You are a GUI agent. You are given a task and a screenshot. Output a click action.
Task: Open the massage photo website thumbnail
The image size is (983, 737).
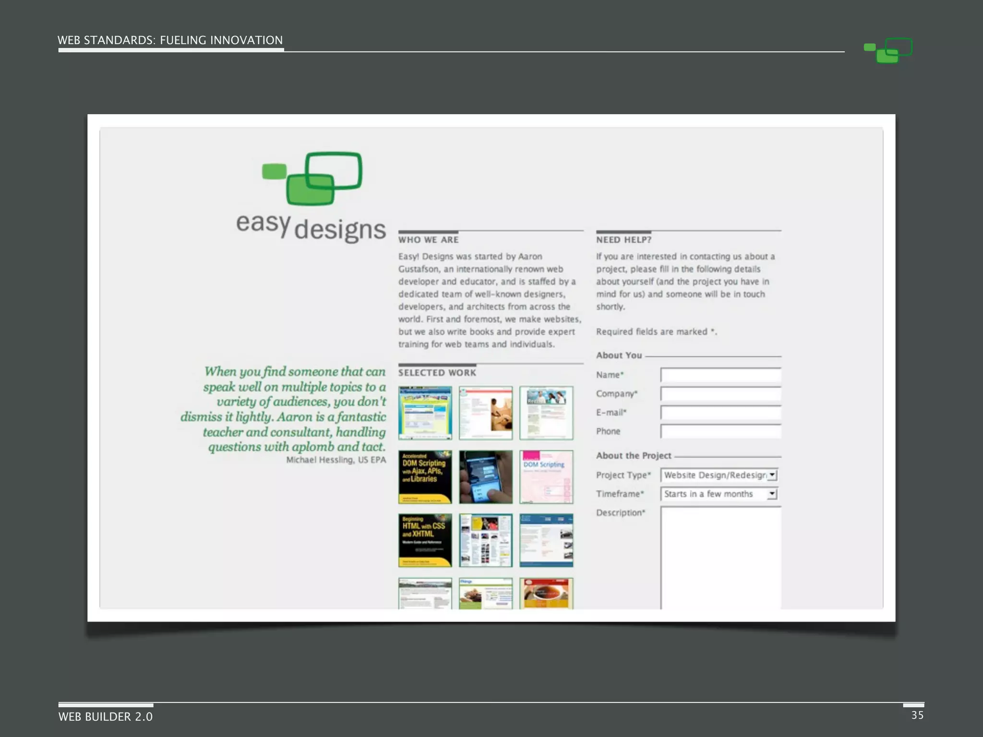pyautogui.click(x=485, y=413)
